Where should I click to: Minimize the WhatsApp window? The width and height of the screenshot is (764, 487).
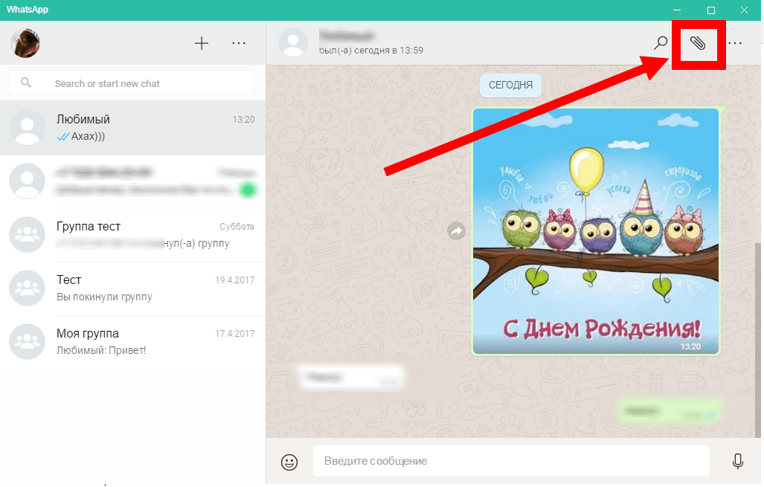pos(677,10)
